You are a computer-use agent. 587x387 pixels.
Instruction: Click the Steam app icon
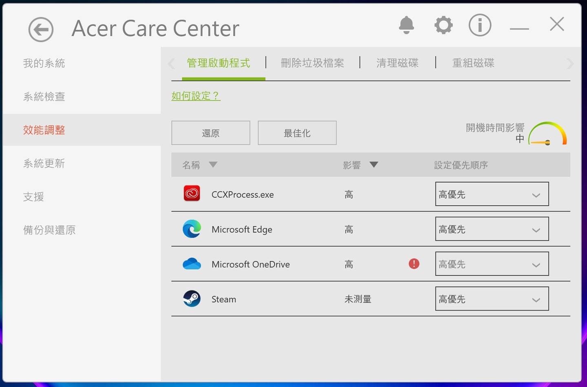click(192, 299)
